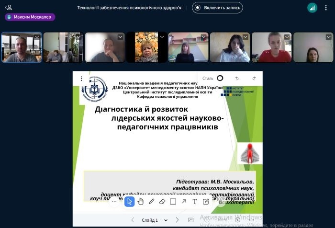Go to the next slide

click(x=177, y=220)
